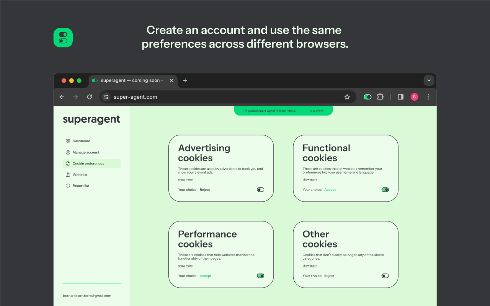
Task: Click the pink profile avatar icon
Action: [x=414, y=97]
